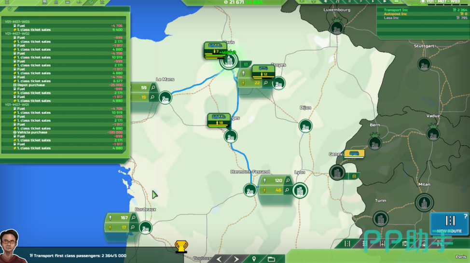Image resolution: width=470 pixels, height=263 pixels.
Task: Inspect Le Mans 19 passengers magnifier
Action: (152, 97)
